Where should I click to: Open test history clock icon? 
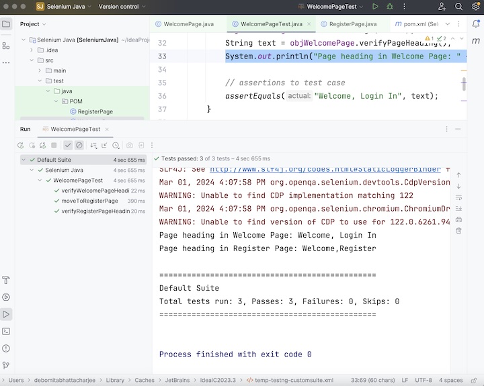[116, 145]
